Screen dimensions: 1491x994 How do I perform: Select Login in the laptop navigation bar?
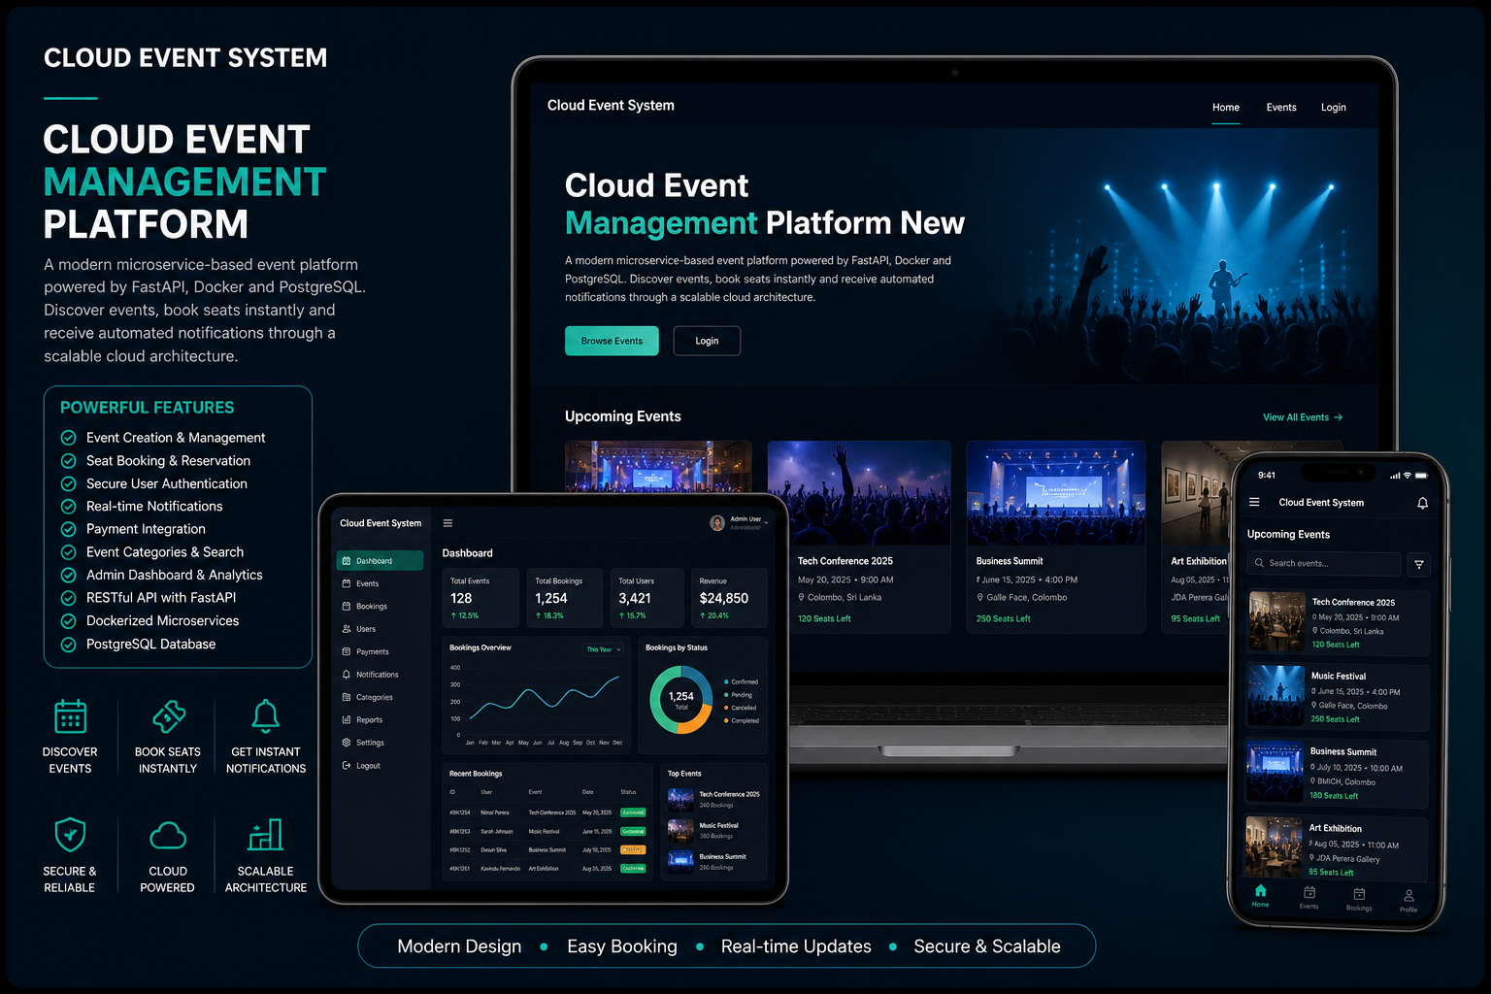pos(1334,108)
